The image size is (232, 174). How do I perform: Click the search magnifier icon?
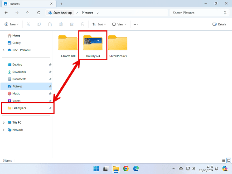click(x=225, y=13)
